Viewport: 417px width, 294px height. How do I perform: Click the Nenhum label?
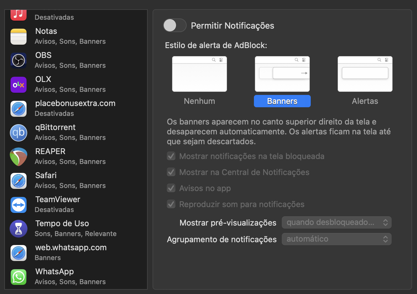pyautogui.click(x=200, y=101)
